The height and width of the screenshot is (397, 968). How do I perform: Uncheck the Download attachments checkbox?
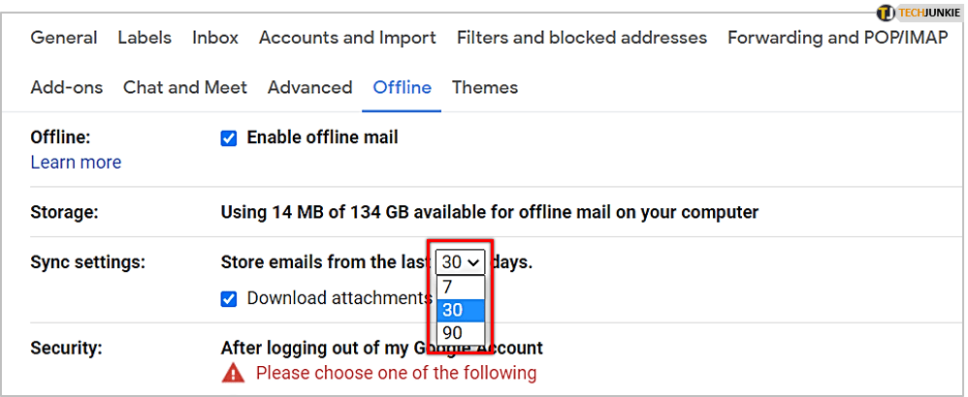[229, 298]
